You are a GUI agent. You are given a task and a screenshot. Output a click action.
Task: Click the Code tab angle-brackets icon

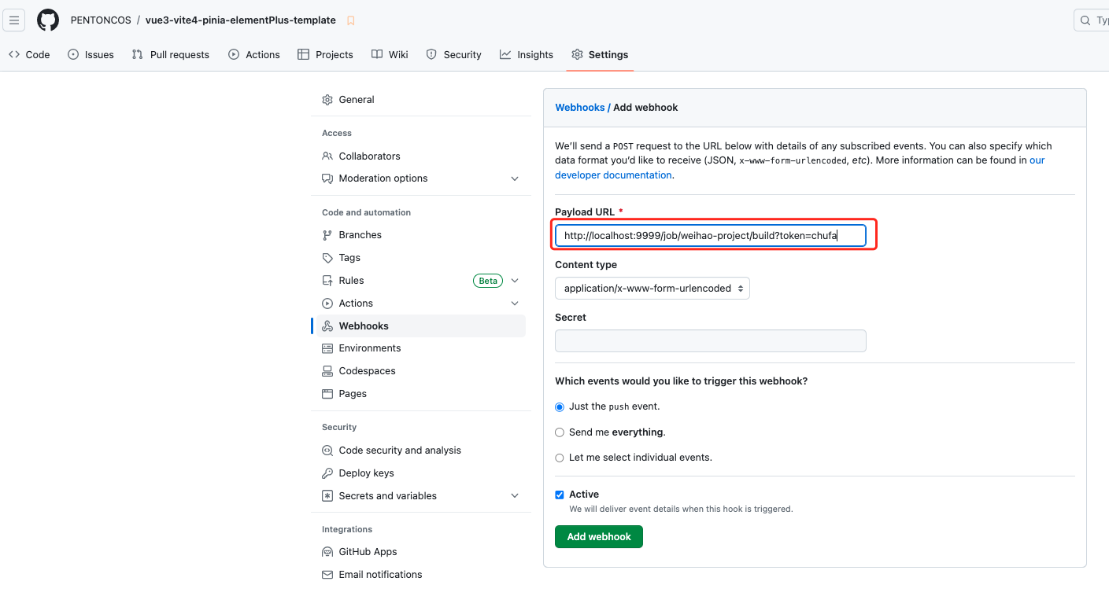pos(14,54)
